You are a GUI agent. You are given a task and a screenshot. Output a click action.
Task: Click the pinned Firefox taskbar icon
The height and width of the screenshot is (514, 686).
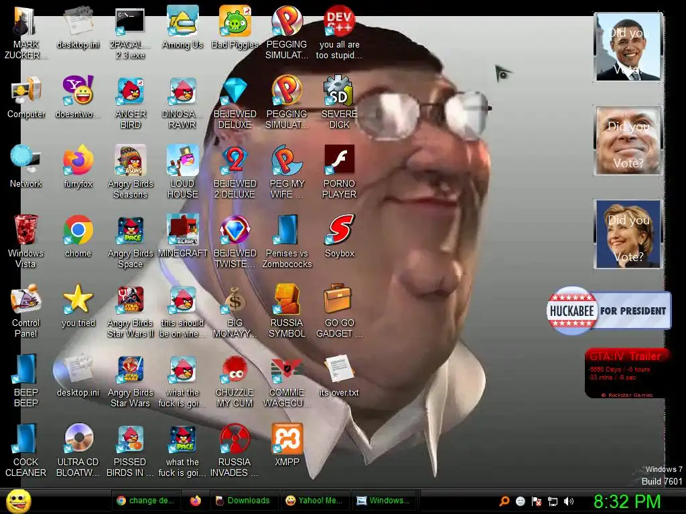click(x=196, y=501)
